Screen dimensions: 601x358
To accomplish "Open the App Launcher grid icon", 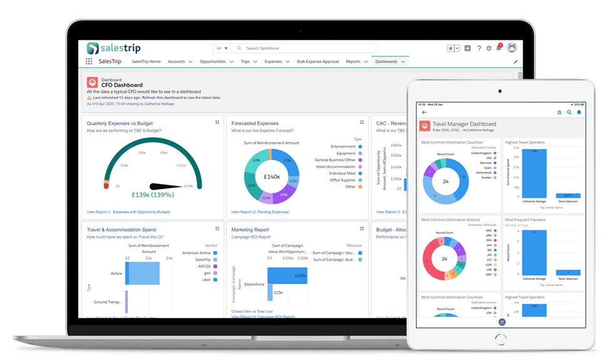I will 89,61.
